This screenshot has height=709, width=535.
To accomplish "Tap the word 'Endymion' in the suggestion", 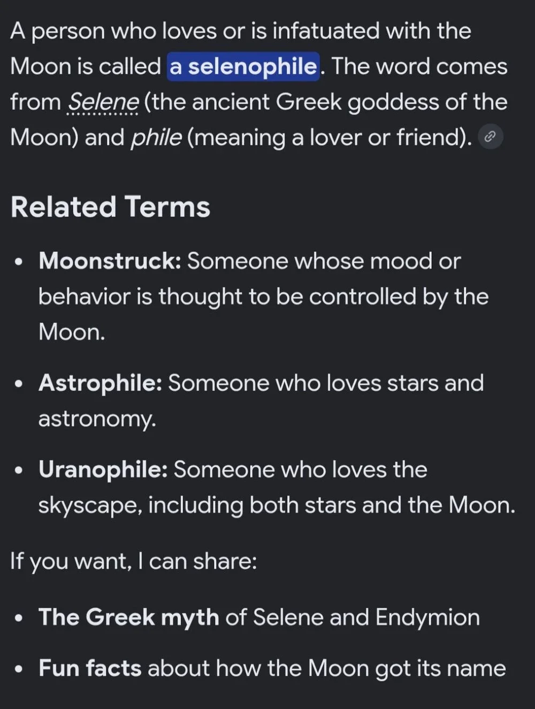I will pyautogui.click(x=427, y=617).
